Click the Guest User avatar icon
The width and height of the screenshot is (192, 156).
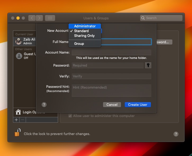point(19,56)
